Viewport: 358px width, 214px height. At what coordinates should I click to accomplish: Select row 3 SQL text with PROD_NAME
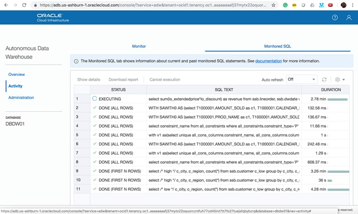pos(224,117)
